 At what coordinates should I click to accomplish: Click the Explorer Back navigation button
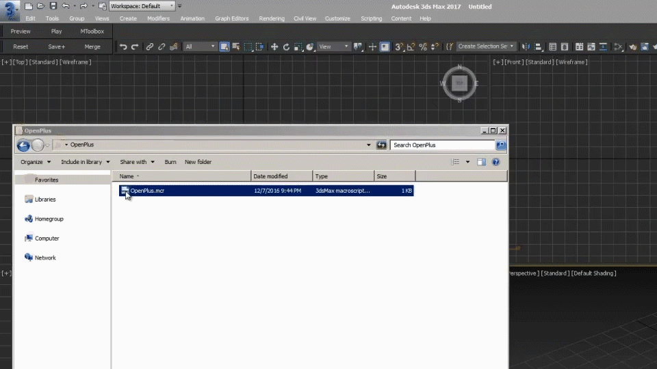pyautogui.click(x=23, y=145)
